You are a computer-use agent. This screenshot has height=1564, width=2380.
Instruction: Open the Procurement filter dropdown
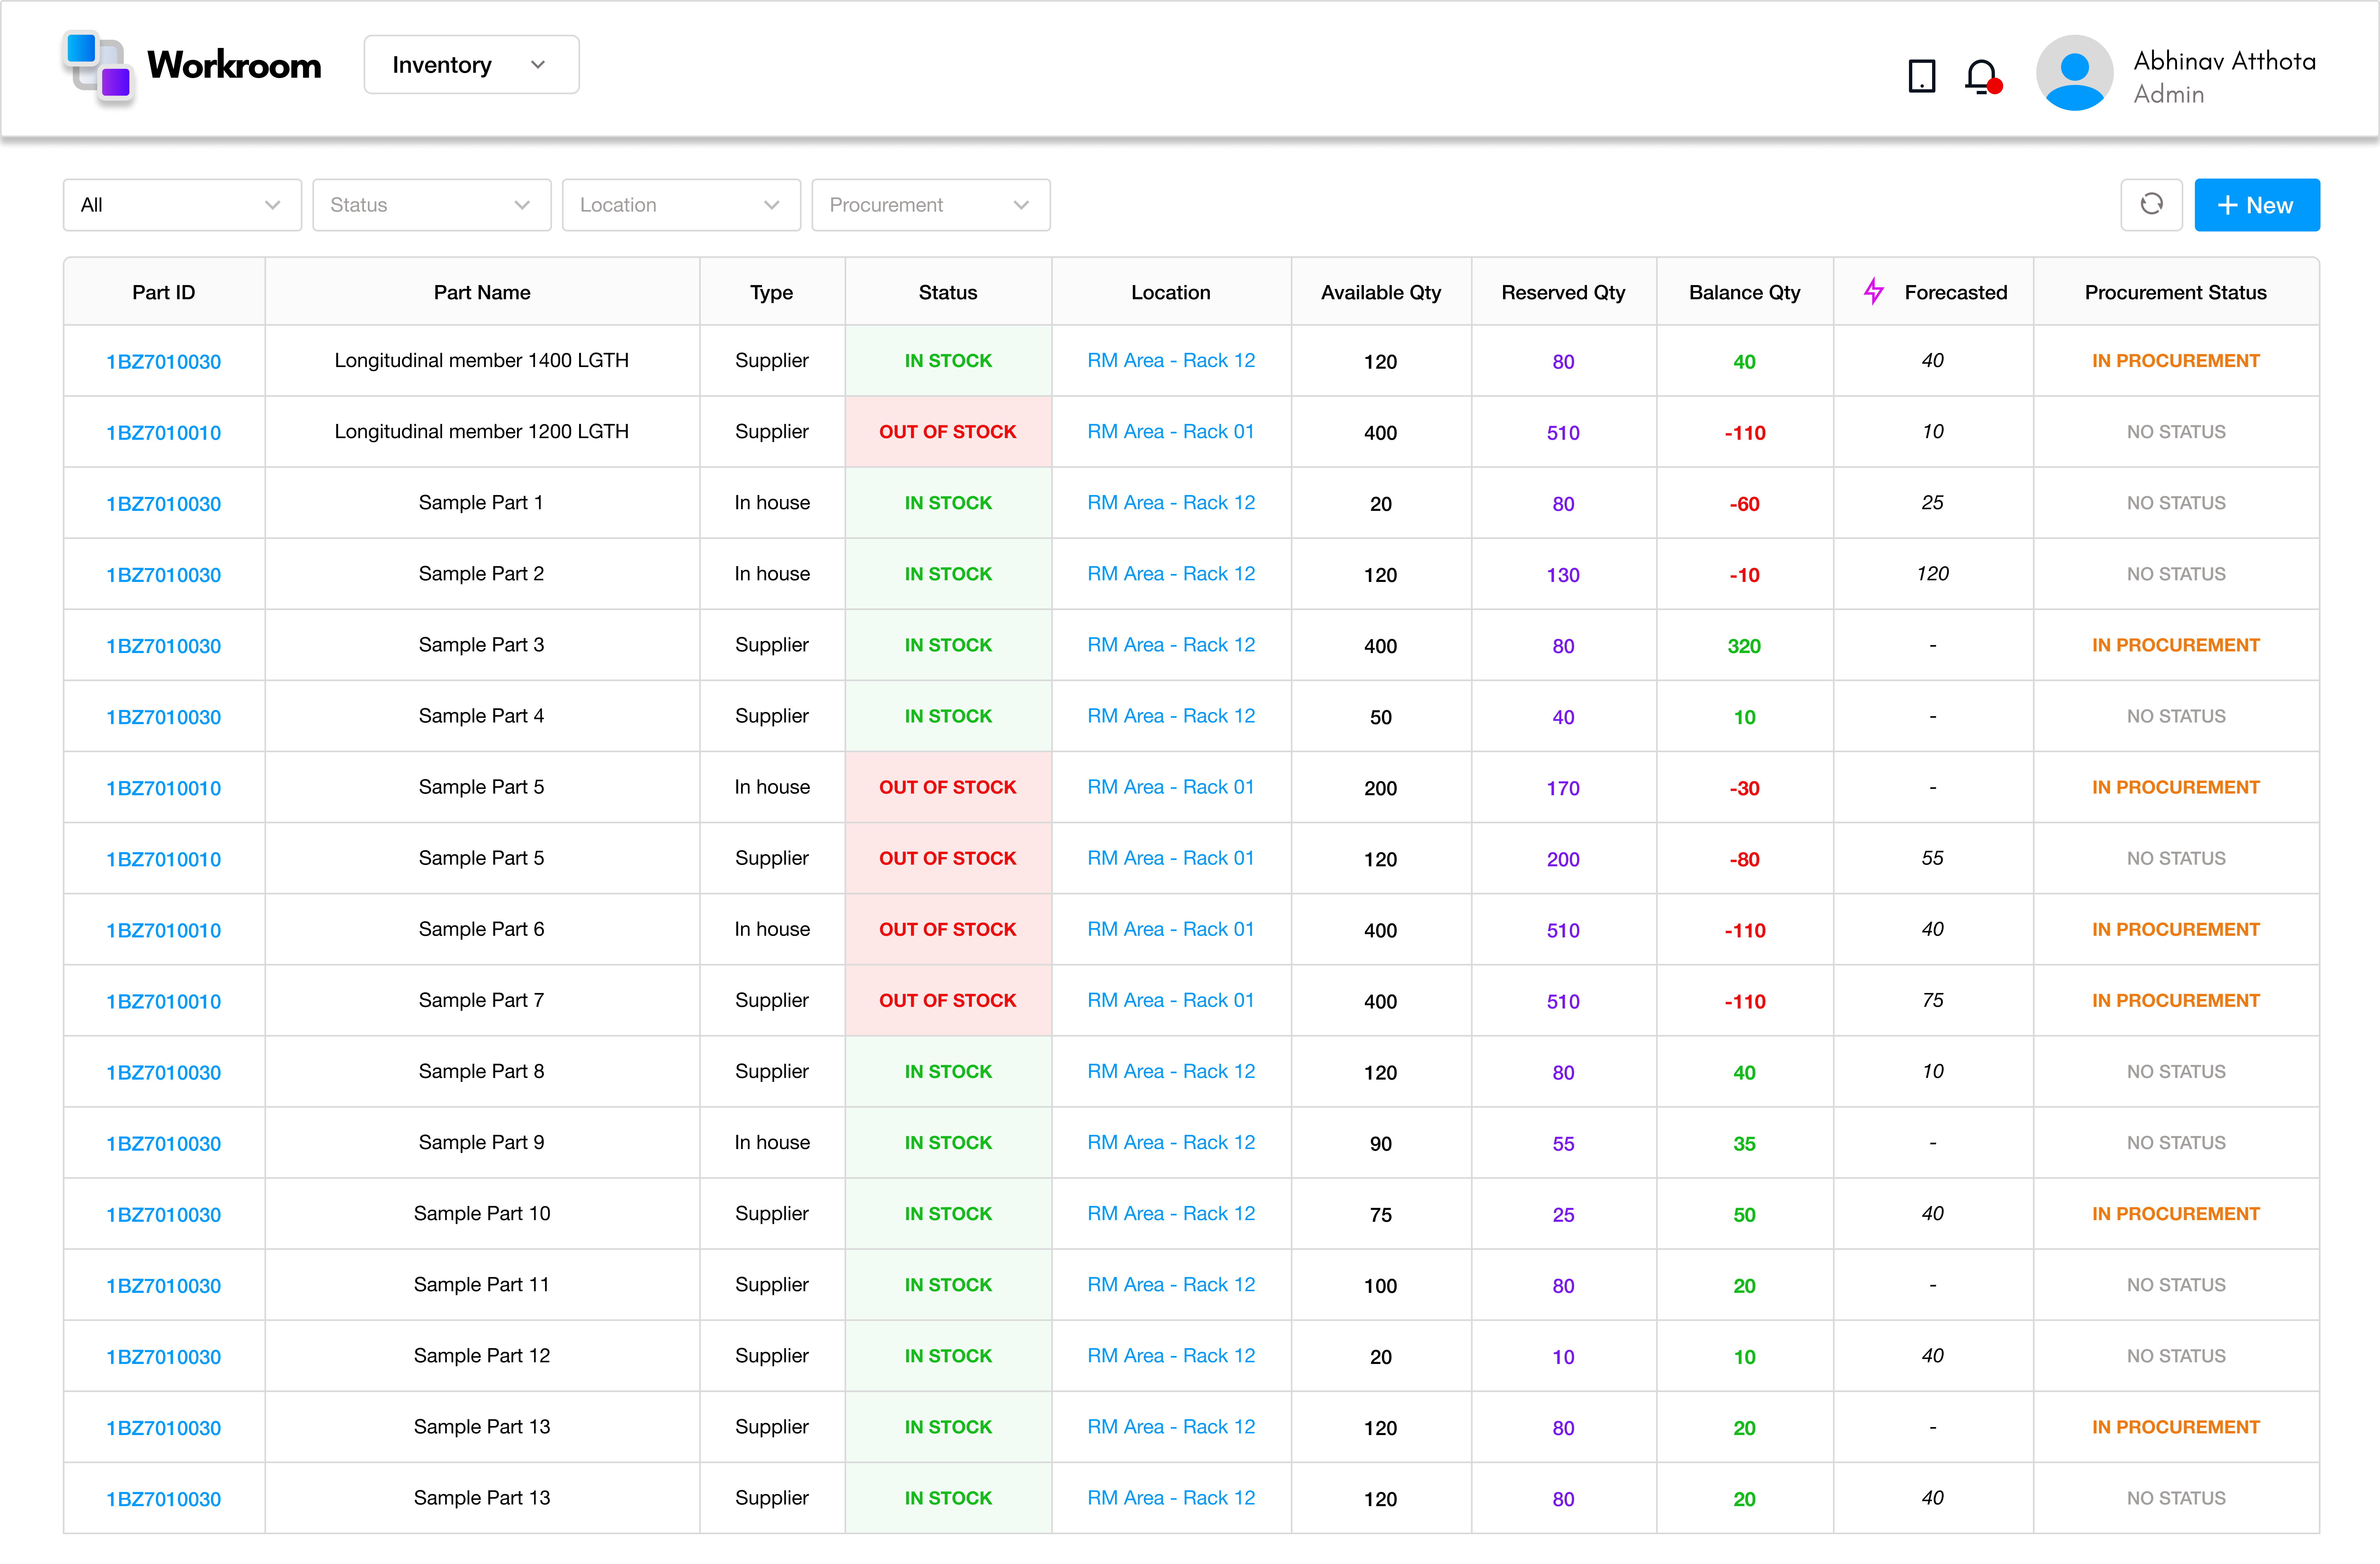930,204
